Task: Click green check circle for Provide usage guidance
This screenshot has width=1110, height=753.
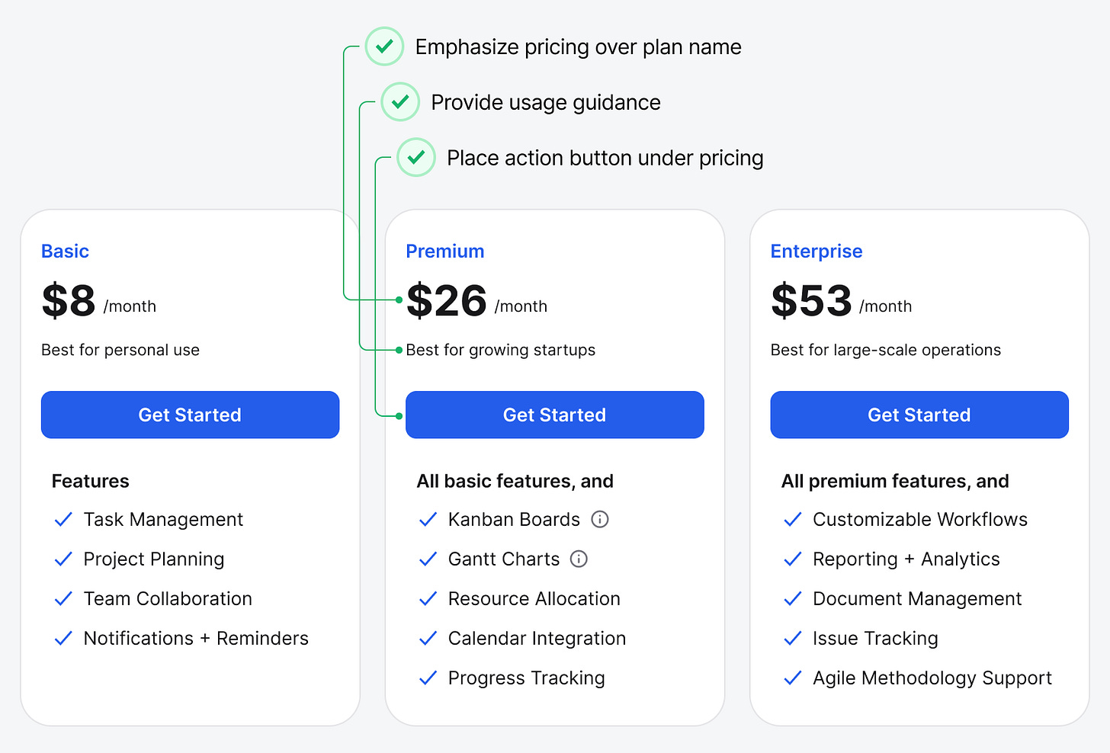Action: click(x=400, y=102)
